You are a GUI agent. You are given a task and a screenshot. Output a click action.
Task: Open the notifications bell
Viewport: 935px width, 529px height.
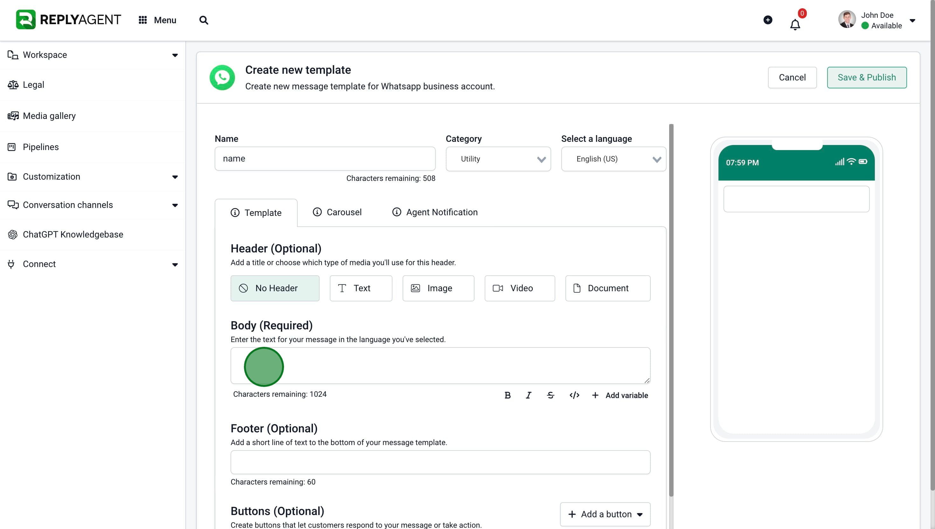[795, 24]
